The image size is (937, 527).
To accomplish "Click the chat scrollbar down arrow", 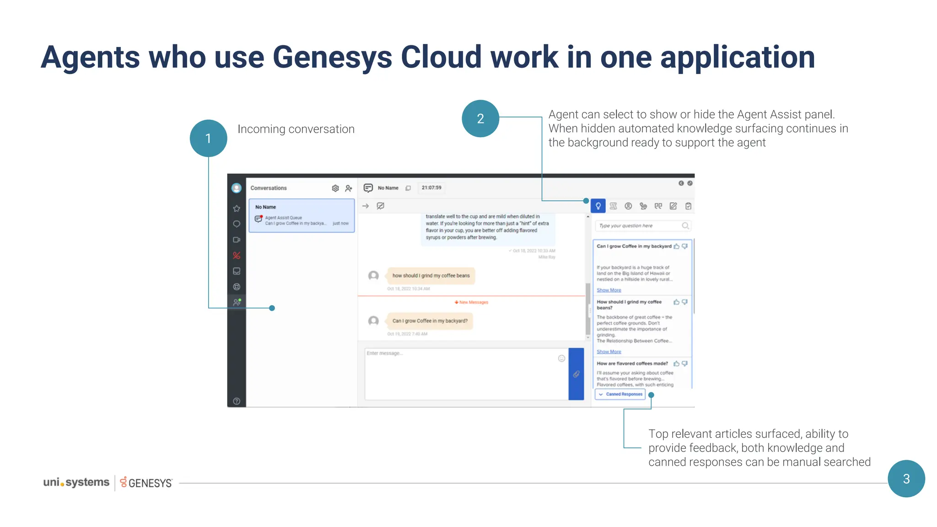I will pos(588,338).
